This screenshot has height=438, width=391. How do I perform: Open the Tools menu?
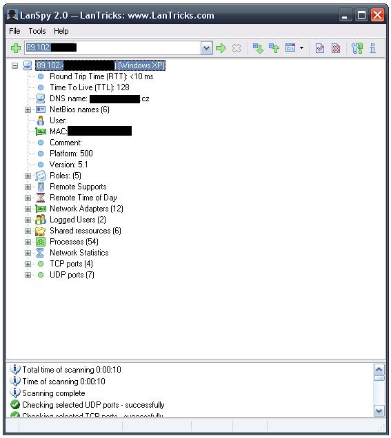tap(37, 31)
